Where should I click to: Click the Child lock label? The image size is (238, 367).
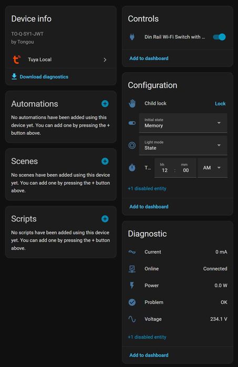(x=156, y=103)
